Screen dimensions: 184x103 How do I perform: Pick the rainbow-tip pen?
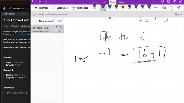pos(129,7)
